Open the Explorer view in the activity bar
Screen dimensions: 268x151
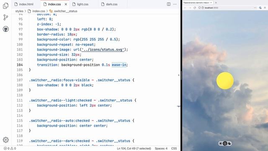5,6
